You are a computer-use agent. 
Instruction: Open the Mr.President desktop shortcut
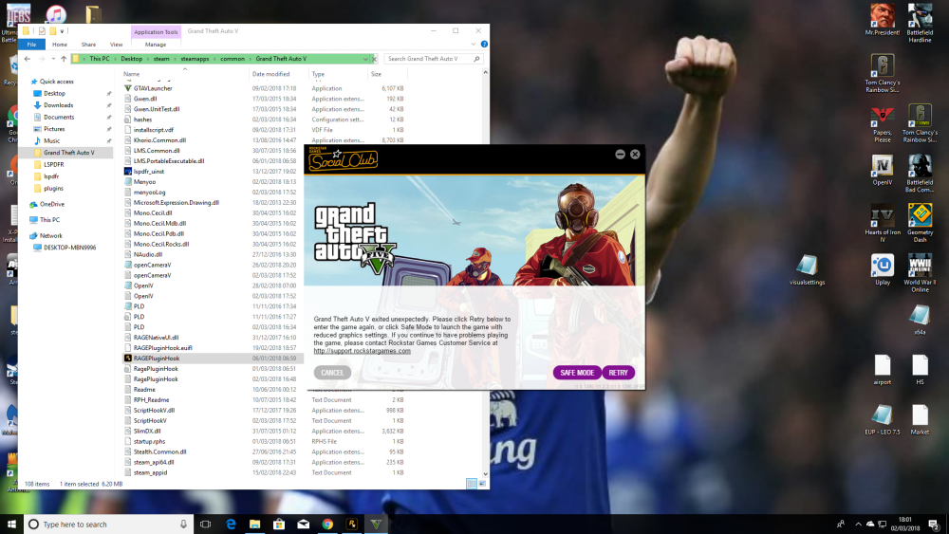tap(882, 19)
